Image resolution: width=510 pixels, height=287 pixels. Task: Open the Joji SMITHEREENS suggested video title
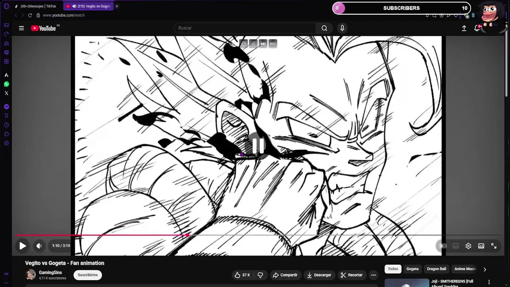(x=452, y=283)
